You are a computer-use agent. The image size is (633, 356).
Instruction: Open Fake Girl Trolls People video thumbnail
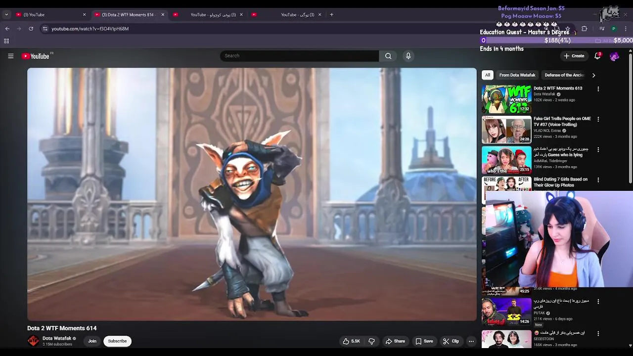click(x=506, y=130)
